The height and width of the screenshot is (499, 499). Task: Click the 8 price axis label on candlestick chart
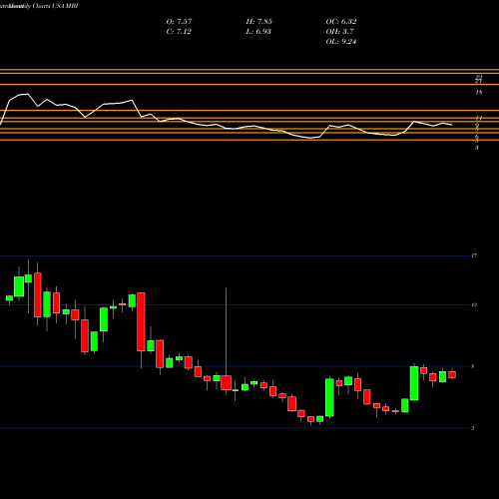473,366
